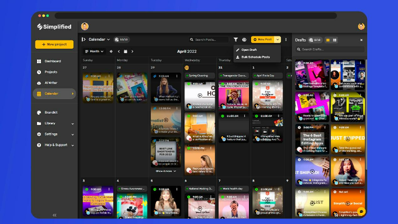398x224 pixels.
Task: Open the Spring Cleaning event tag
Action: [x=200, y=76]
